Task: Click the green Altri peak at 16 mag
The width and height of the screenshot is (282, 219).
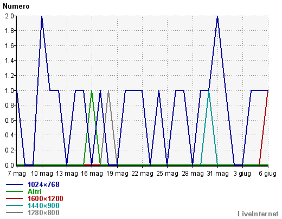Action: 92,91
